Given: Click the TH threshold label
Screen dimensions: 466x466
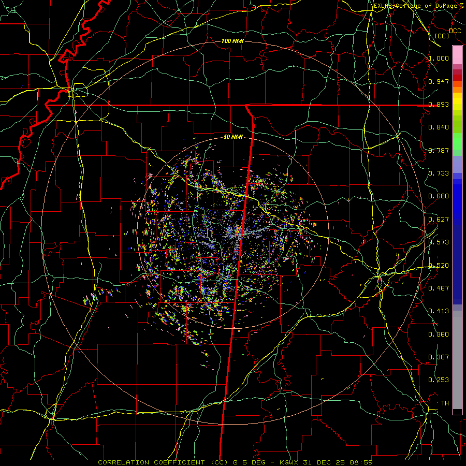Looking at the screenshot, I should click(x=445, y=403).
